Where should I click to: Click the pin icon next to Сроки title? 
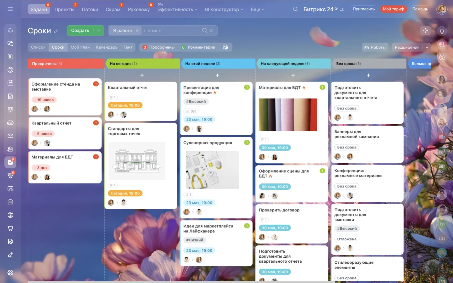[x=56, y=31]
